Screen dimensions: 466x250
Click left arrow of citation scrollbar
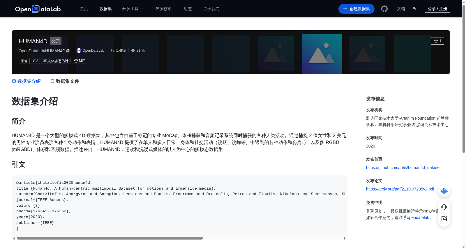pyautogui.click(x=14, y=238)
